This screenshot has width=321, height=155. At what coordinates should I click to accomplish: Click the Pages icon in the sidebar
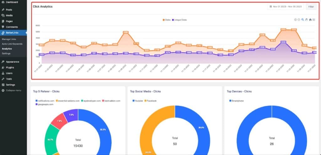[x=3, y=21]
